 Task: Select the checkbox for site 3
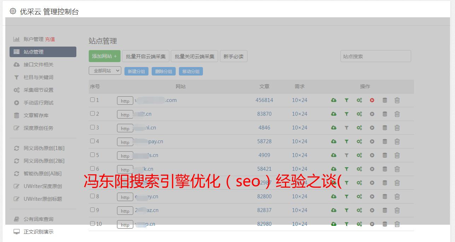(x=92, y=127)
